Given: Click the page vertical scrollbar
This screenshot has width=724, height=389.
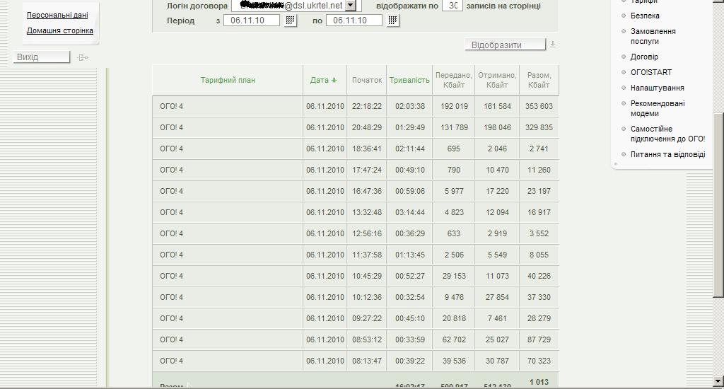Looking at the screenshot, I should point(718,205).
